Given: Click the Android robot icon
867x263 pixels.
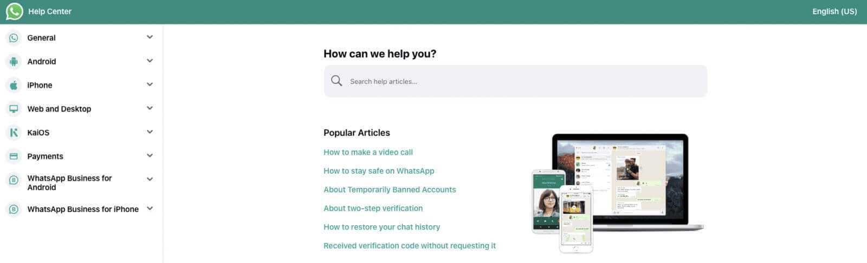Looking at the screenshot, I should 14,62.
